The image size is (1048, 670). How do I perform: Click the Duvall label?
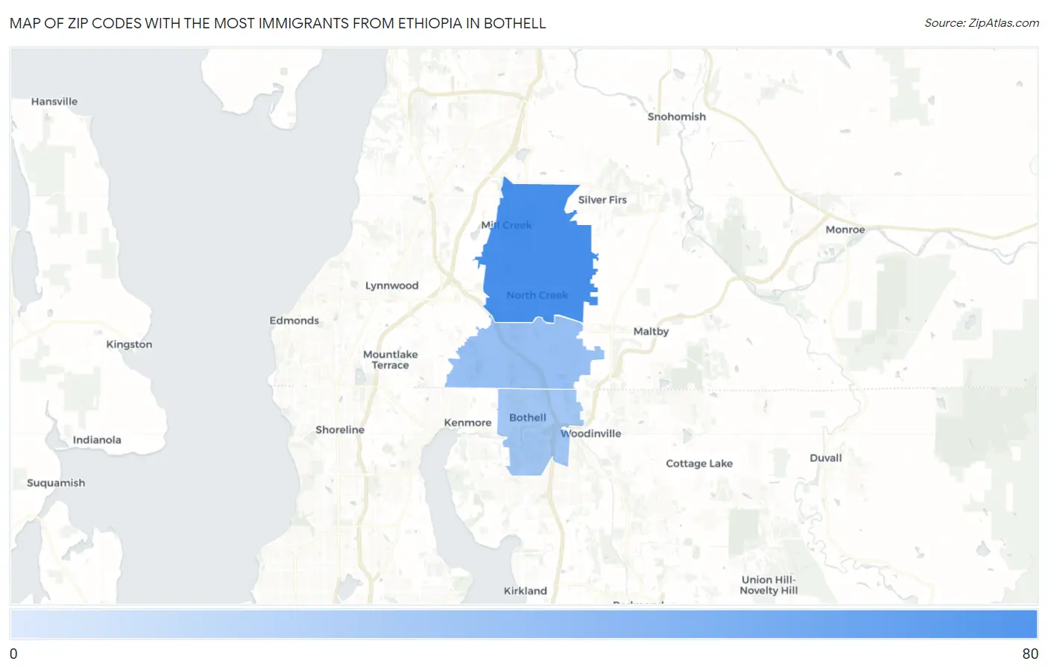pos(826,458)
